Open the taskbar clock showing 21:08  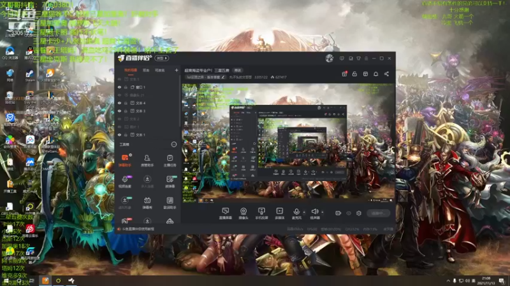click(486, 281)
